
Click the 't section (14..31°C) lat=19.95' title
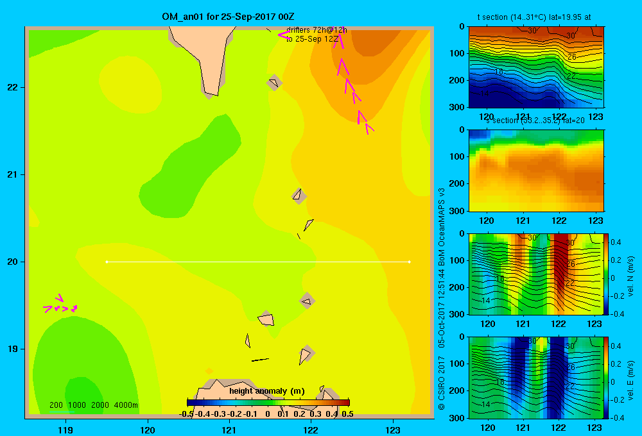(534, 17)
